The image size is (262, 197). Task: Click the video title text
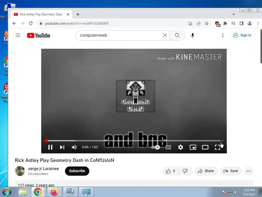coord(64,160)
